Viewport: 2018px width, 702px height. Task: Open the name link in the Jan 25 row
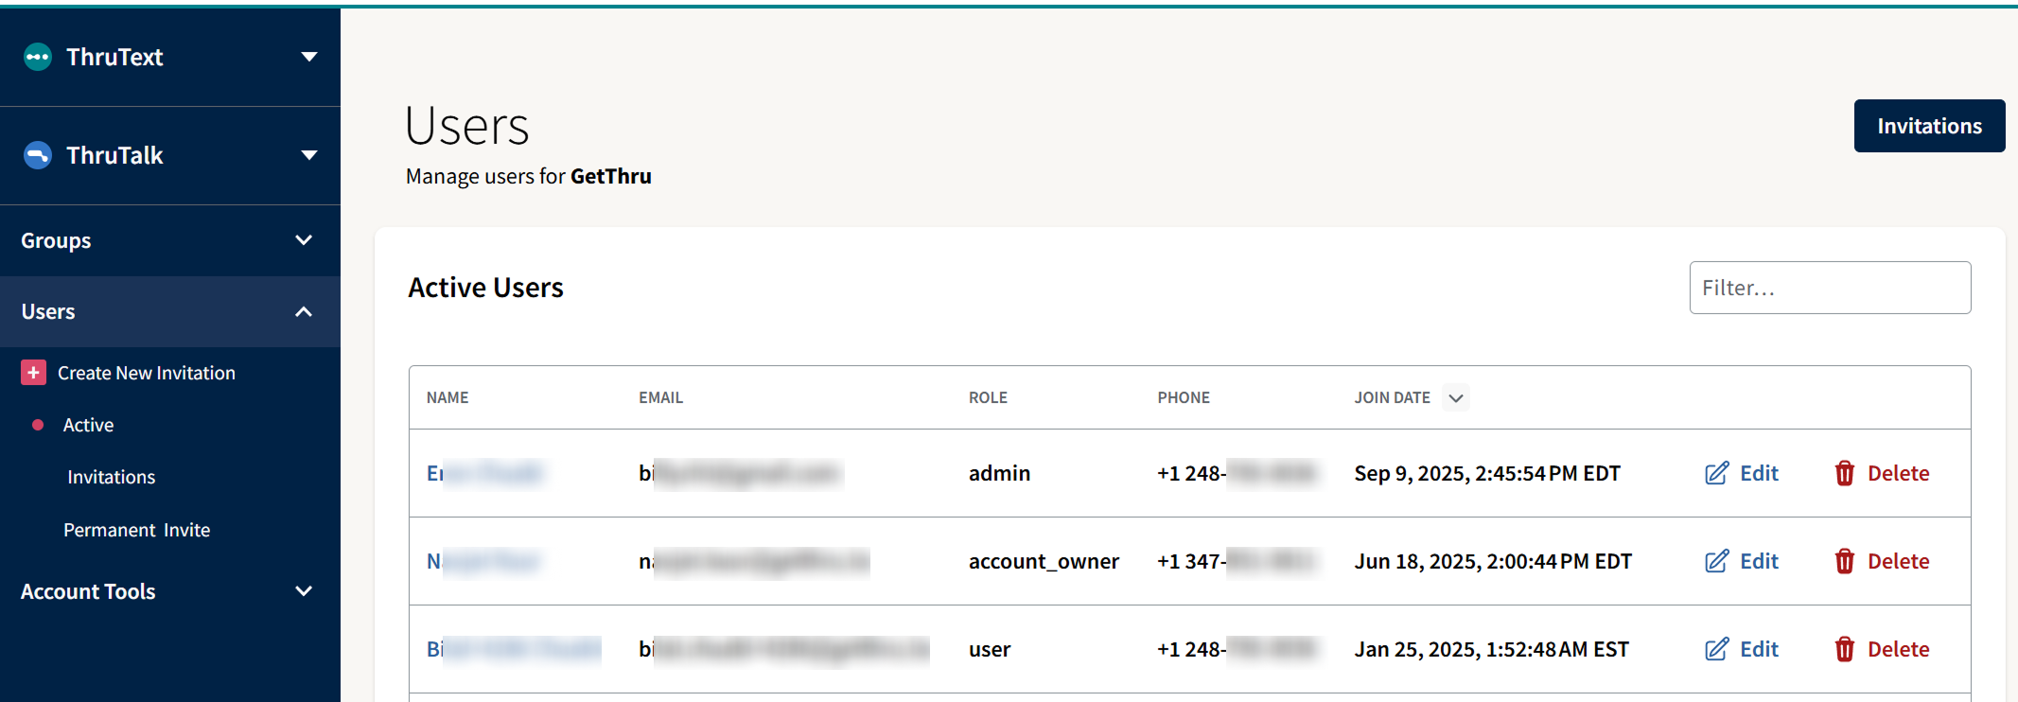[514, 649]
